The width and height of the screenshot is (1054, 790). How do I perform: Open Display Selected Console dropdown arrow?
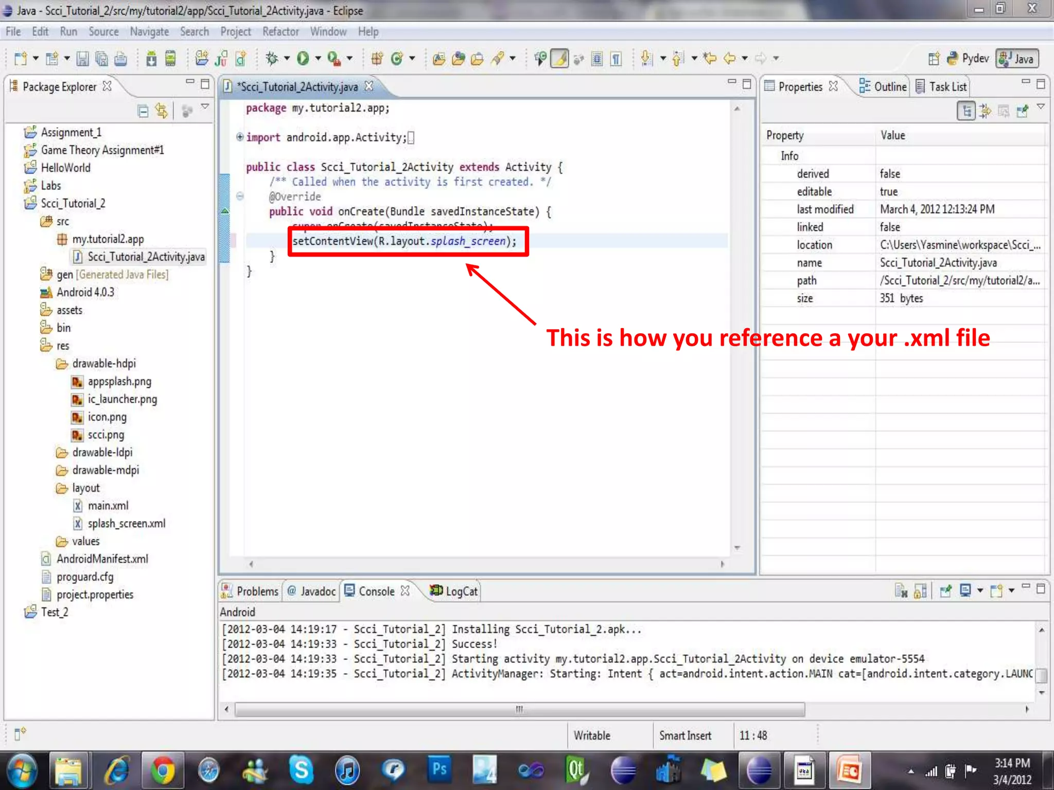(x=980, y=590)
